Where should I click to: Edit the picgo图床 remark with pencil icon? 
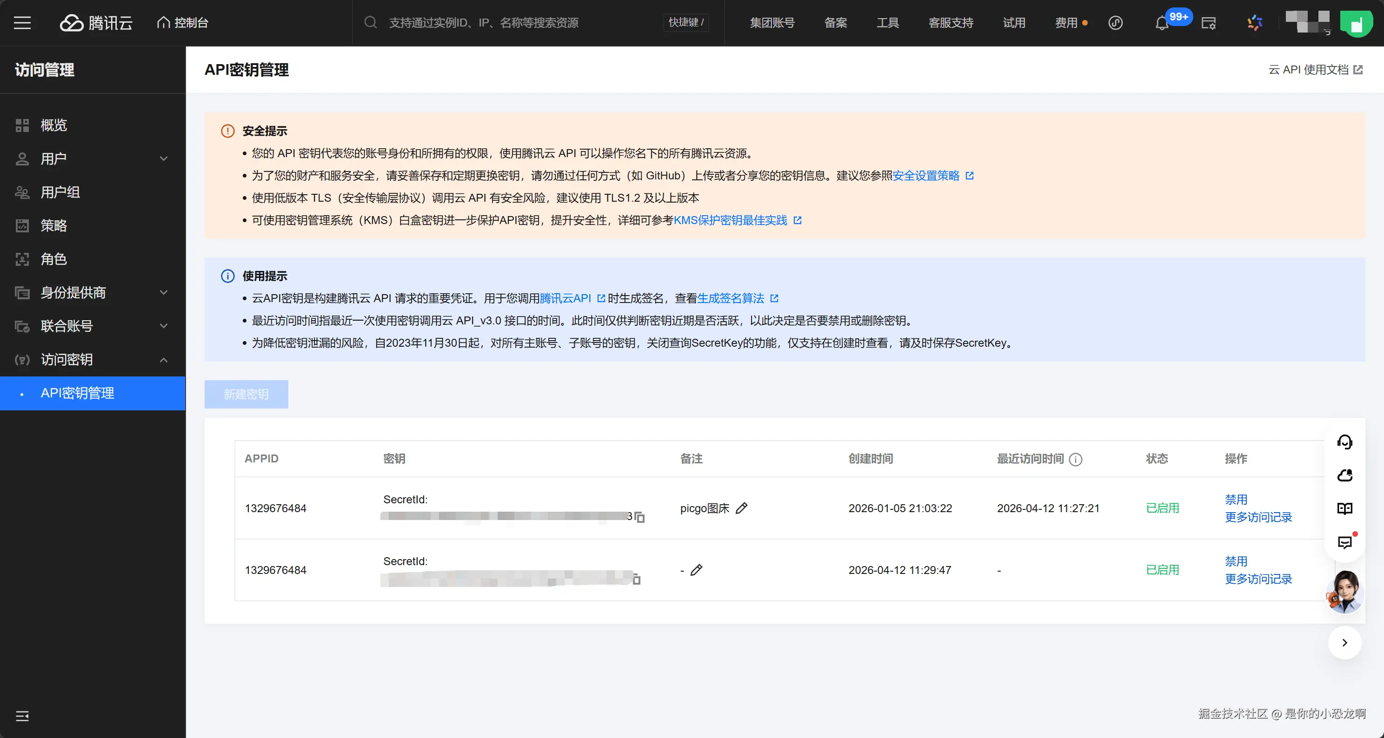(741, 508)
